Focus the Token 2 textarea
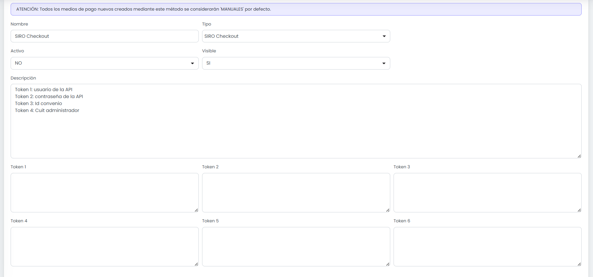 (296, 193)
